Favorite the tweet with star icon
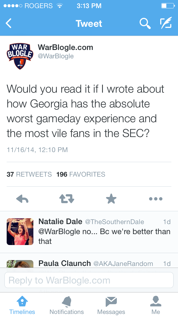This screenshot has height=317, width=178. (111, 199)
